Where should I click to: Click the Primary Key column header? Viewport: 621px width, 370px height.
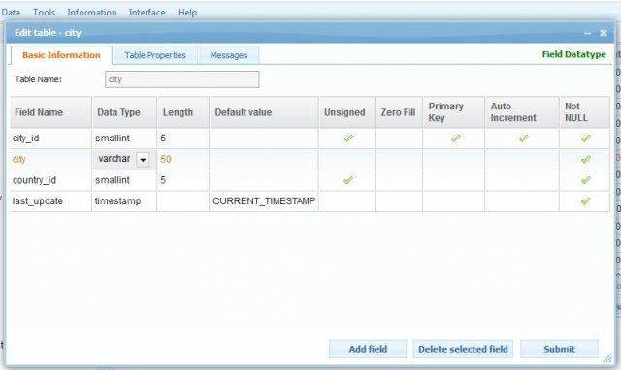coord(454,112)
